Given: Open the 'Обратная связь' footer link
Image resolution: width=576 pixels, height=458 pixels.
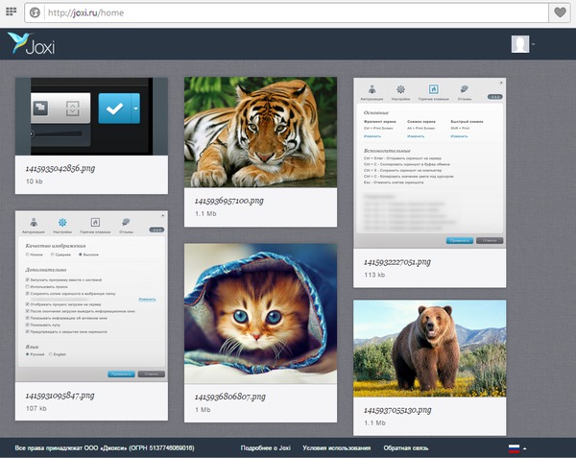Looking at the screenshot, I should click(406, 448).
